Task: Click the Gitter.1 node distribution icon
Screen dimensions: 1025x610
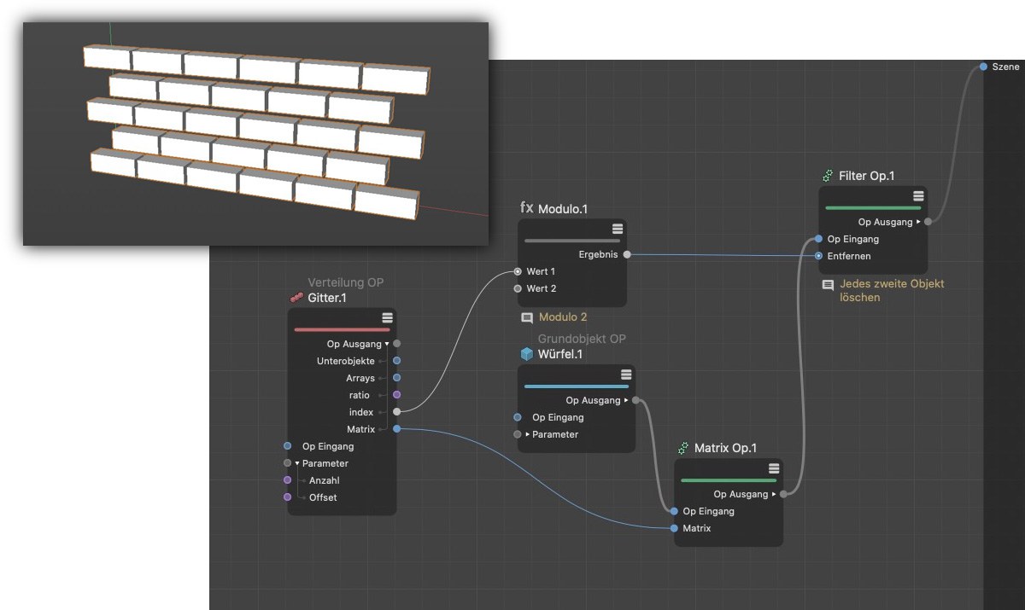Action: (x=296, y=298)
